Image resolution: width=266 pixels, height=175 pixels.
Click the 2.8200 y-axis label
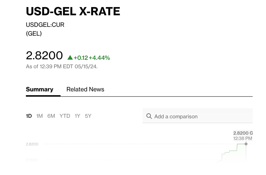[x=32, y=144]
